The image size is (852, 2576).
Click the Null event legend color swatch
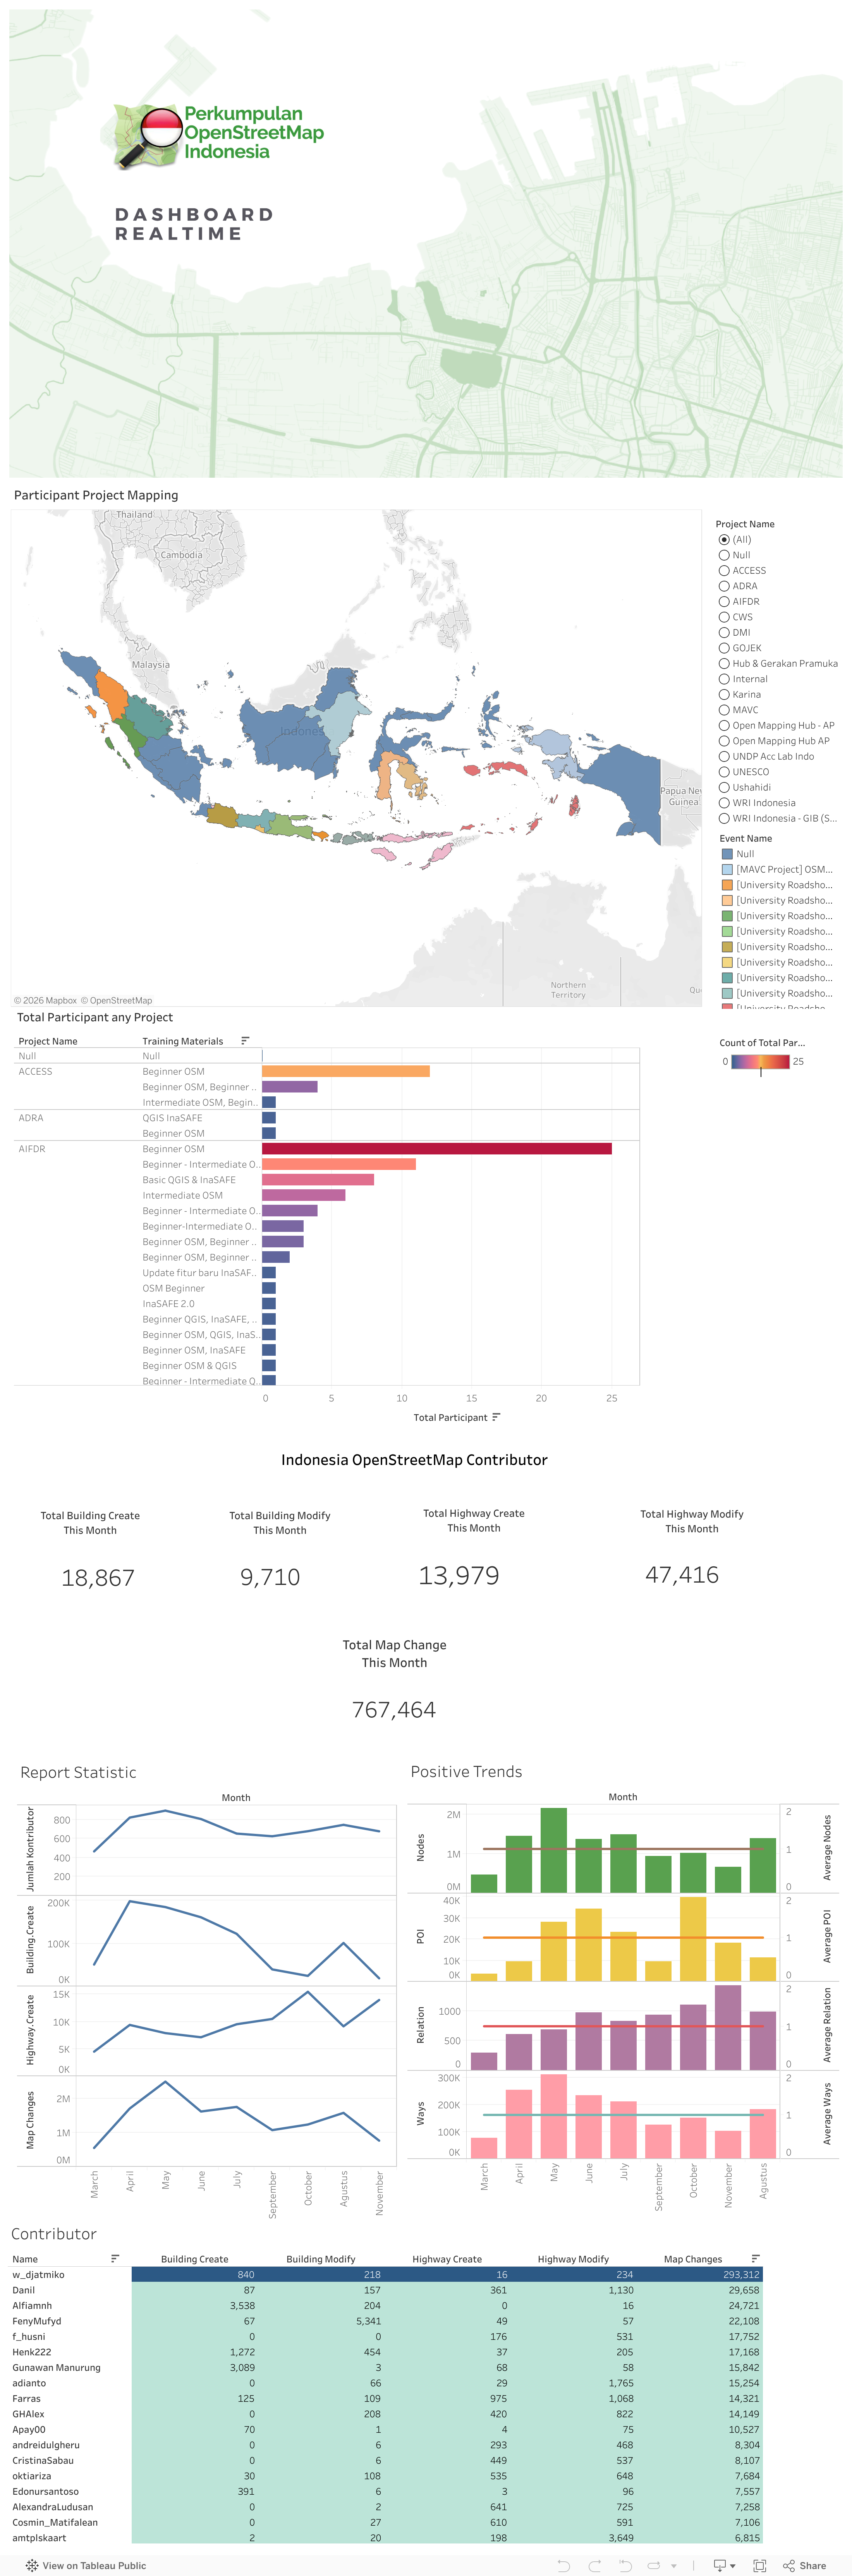click(x=727, y=854)
